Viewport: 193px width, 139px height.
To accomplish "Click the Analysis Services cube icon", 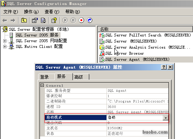I will [x=102, y=47].
